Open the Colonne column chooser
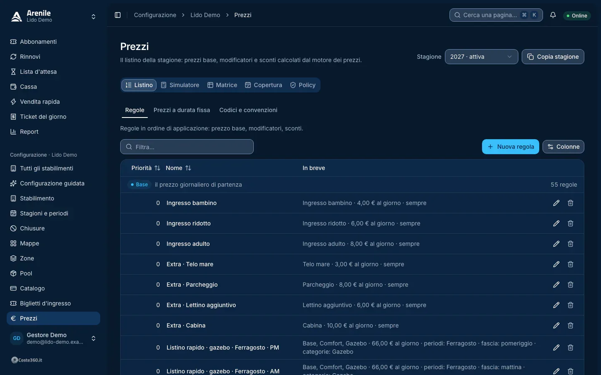The image size is (601, 375). tap(563, 147)
